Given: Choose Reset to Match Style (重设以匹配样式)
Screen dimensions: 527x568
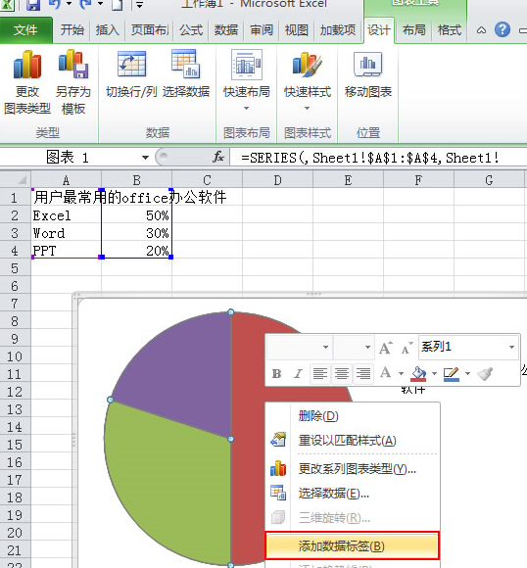Looking at the screenshot, I should 353,441.
